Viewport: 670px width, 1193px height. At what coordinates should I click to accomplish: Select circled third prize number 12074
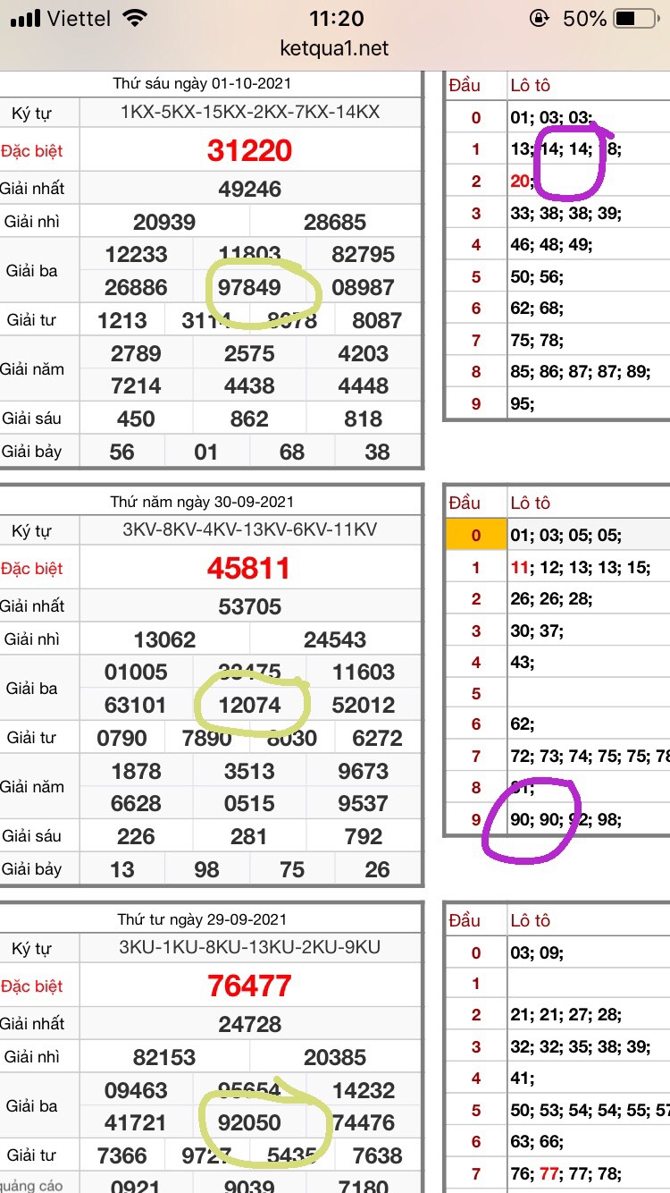click(x=250, y=705)
